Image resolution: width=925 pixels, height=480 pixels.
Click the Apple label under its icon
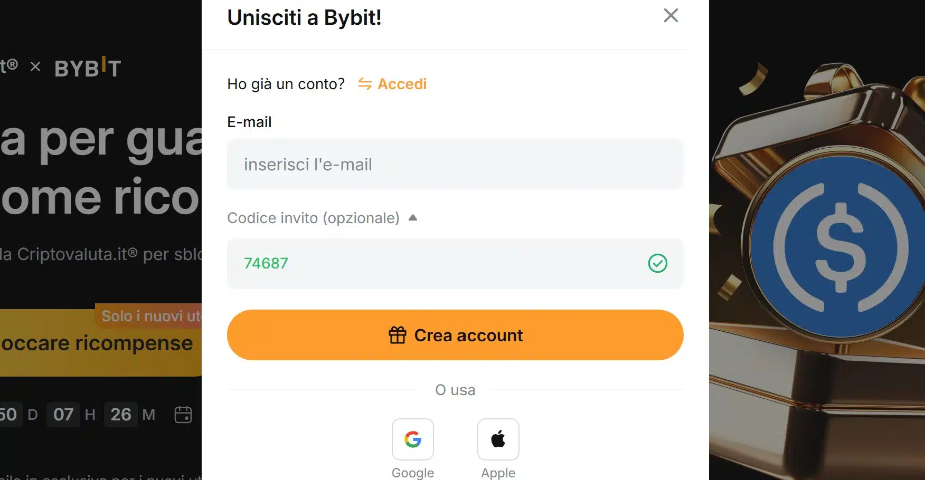tap(497, 473)
